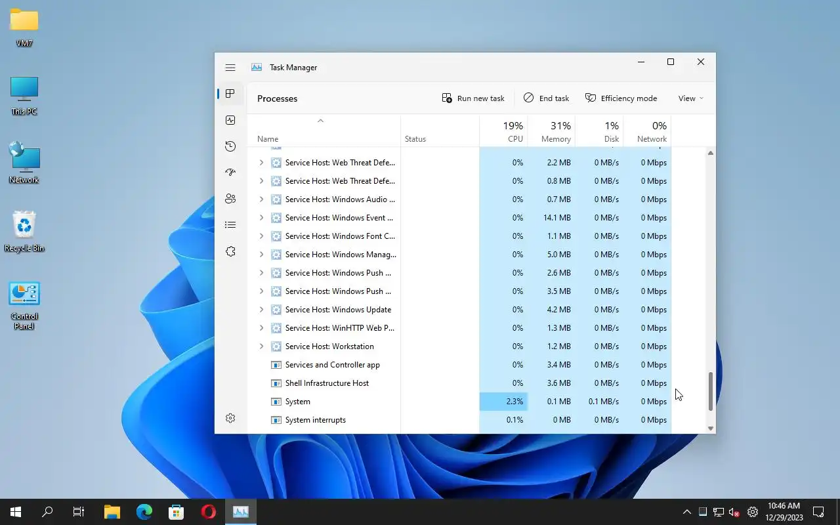This screenshot has height=525, width=840.
Task: Click the Task Manager title bar icon
Action: [x=257, y=68]
